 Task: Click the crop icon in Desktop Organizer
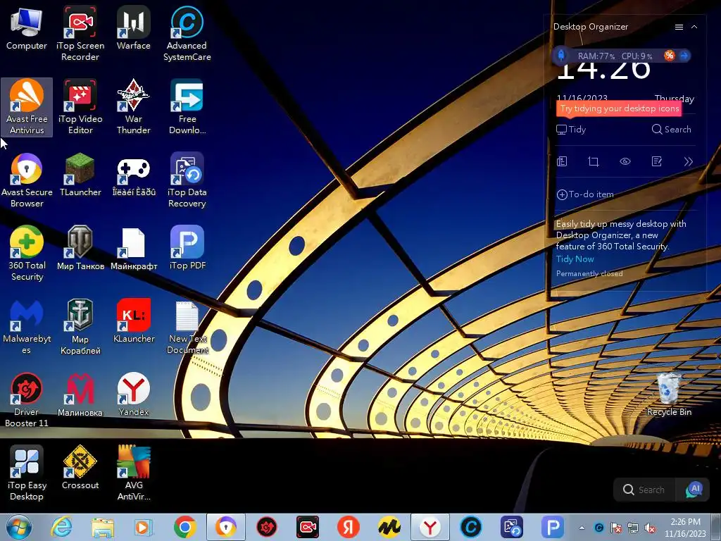(x=593, y=161)
